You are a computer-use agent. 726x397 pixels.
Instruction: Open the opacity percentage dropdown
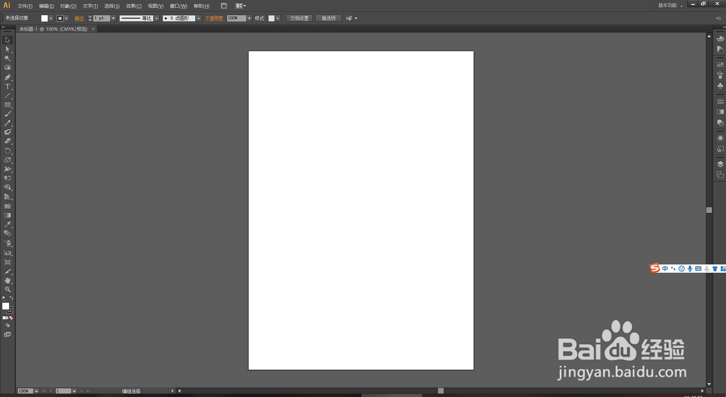249,18
